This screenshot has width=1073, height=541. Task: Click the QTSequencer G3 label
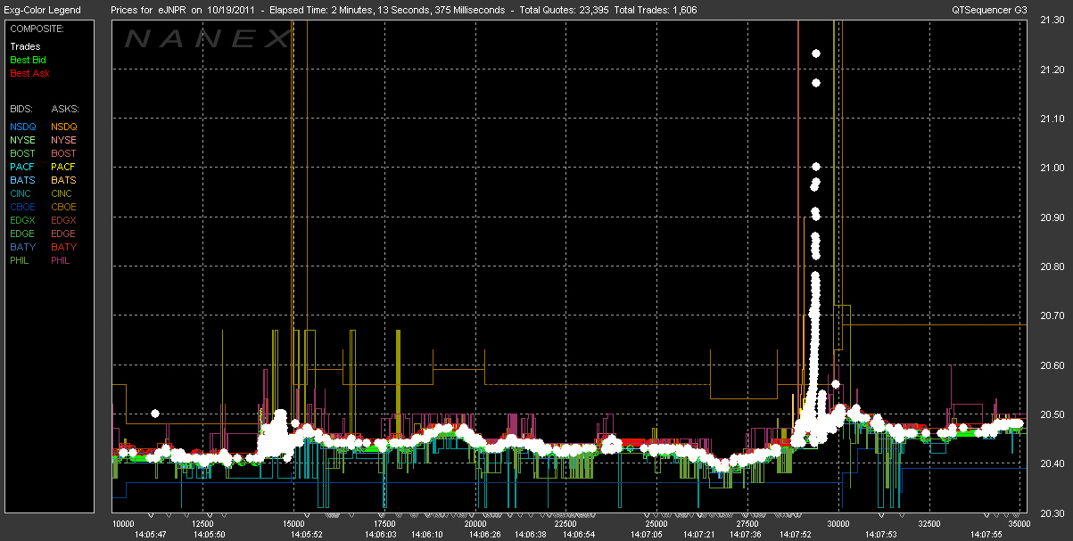989,10
